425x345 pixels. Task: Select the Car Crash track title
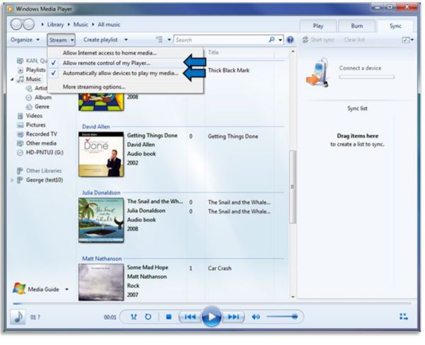(x=220, y=269)
